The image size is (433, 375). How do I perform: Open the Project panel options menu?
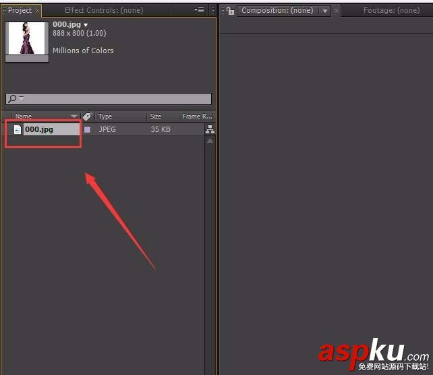[199, 10]
